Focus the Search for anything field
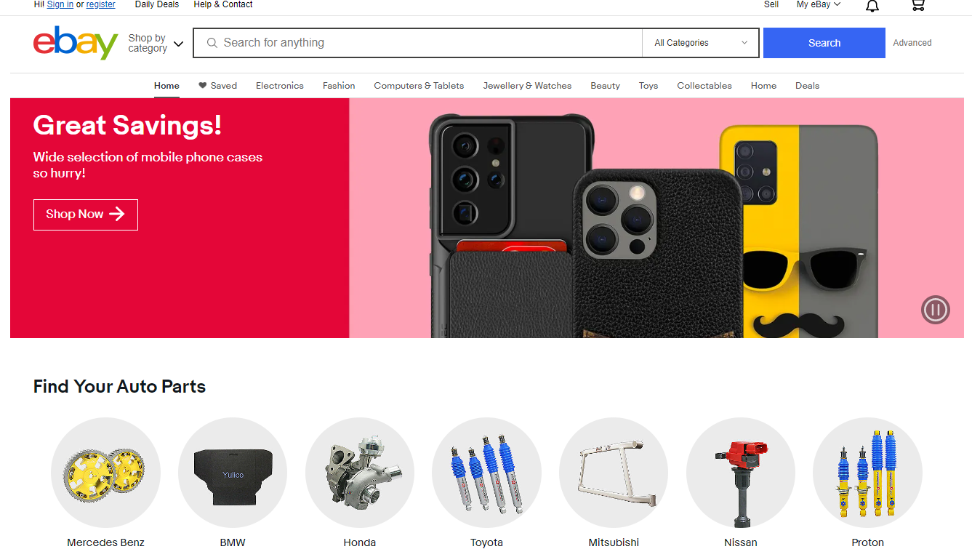 [418, 43]
